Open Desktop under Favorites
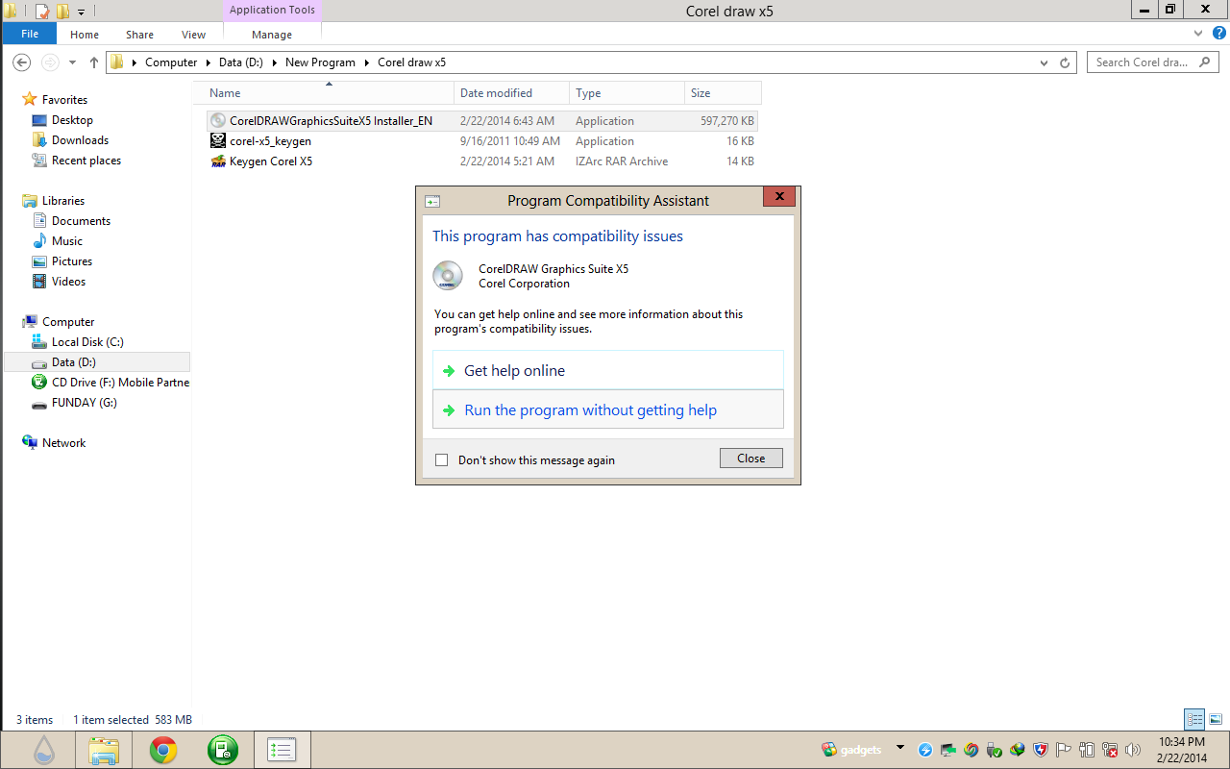The image size is (1230, 769). [x=72, y=120]
